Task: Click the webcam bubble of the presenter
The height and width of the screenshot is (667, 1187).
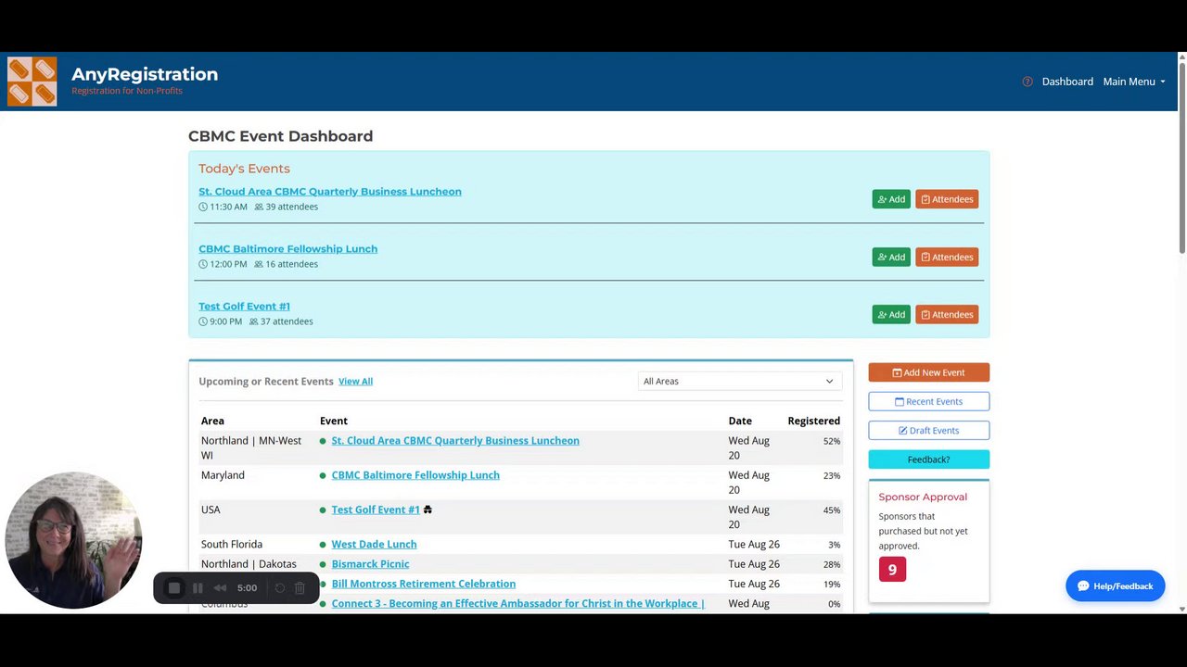Action: [x=73, y=540]
